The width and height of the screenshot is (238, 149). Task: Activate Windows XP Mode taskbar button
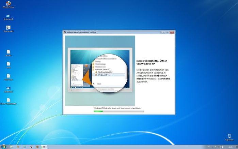click(44, 147)
